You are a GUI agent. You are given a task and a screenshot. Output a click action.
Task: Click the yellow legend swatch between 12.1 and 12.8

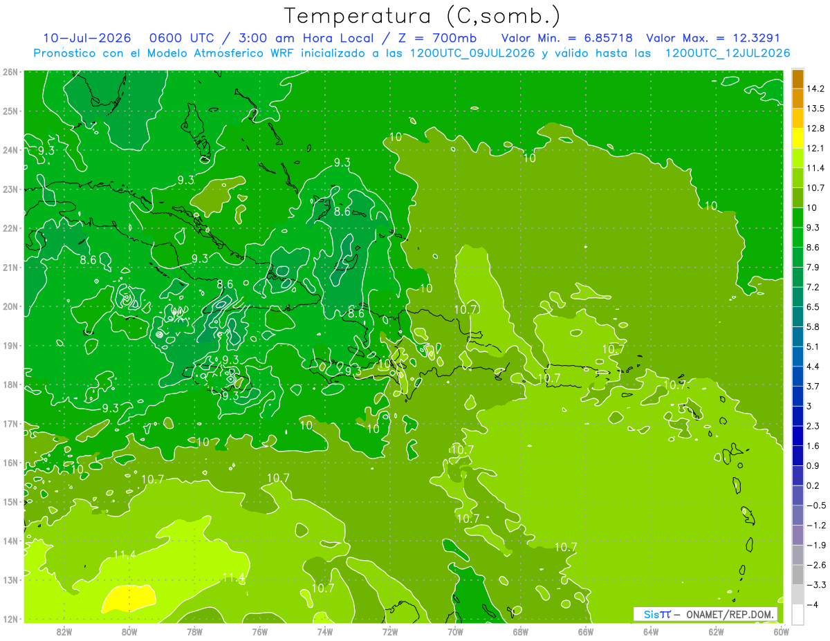pyautogui.click(x=797, y=138)
